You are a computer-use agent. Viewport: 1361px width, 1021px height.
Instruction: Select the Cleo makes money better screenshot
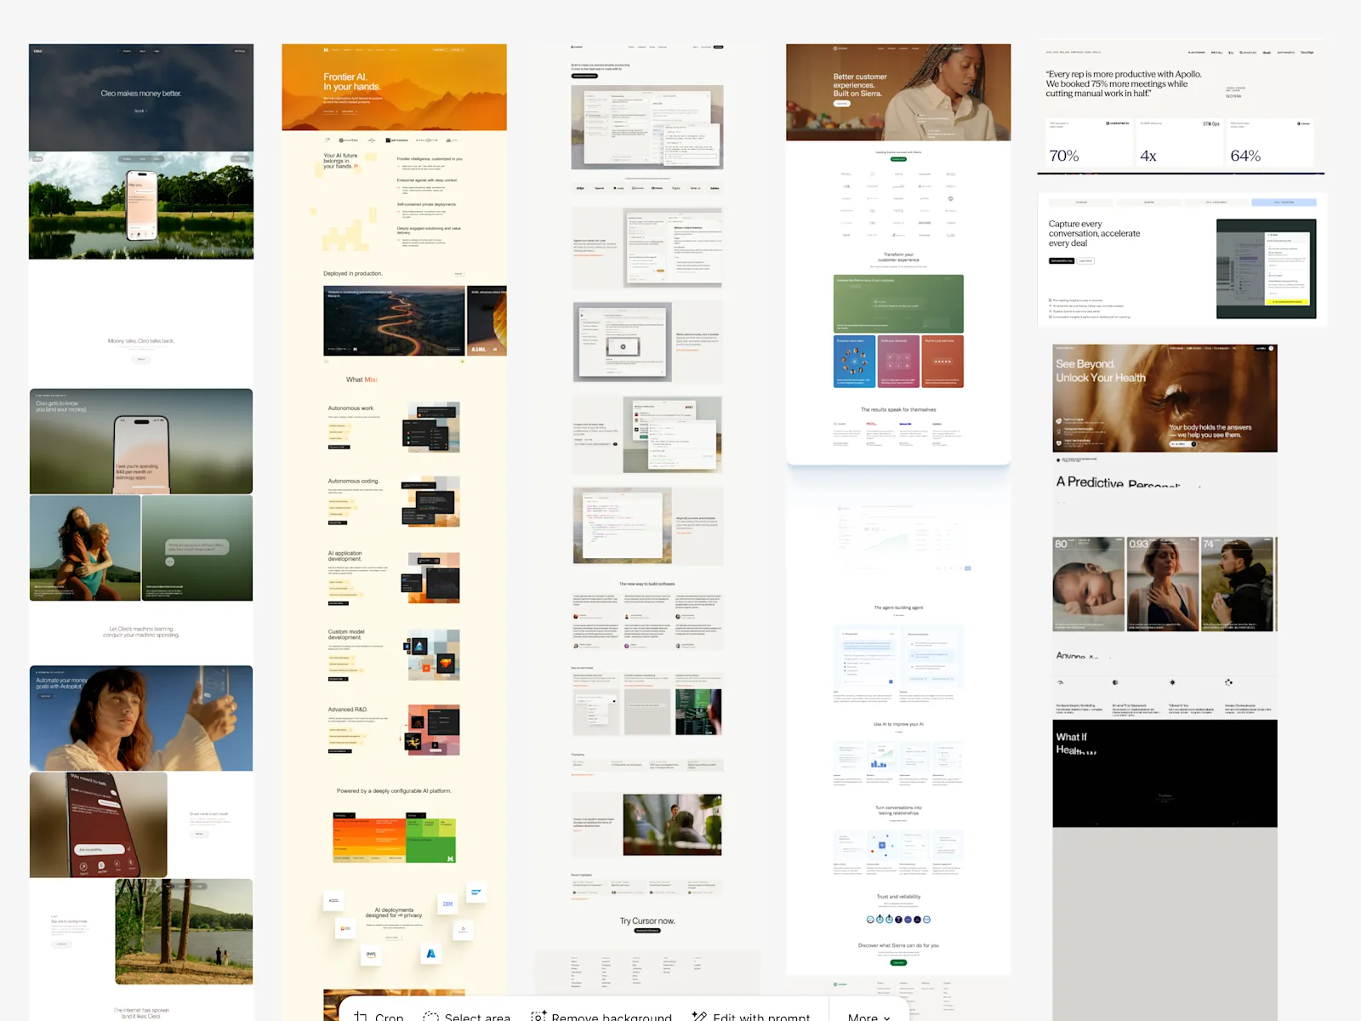[x=141, y=532]
